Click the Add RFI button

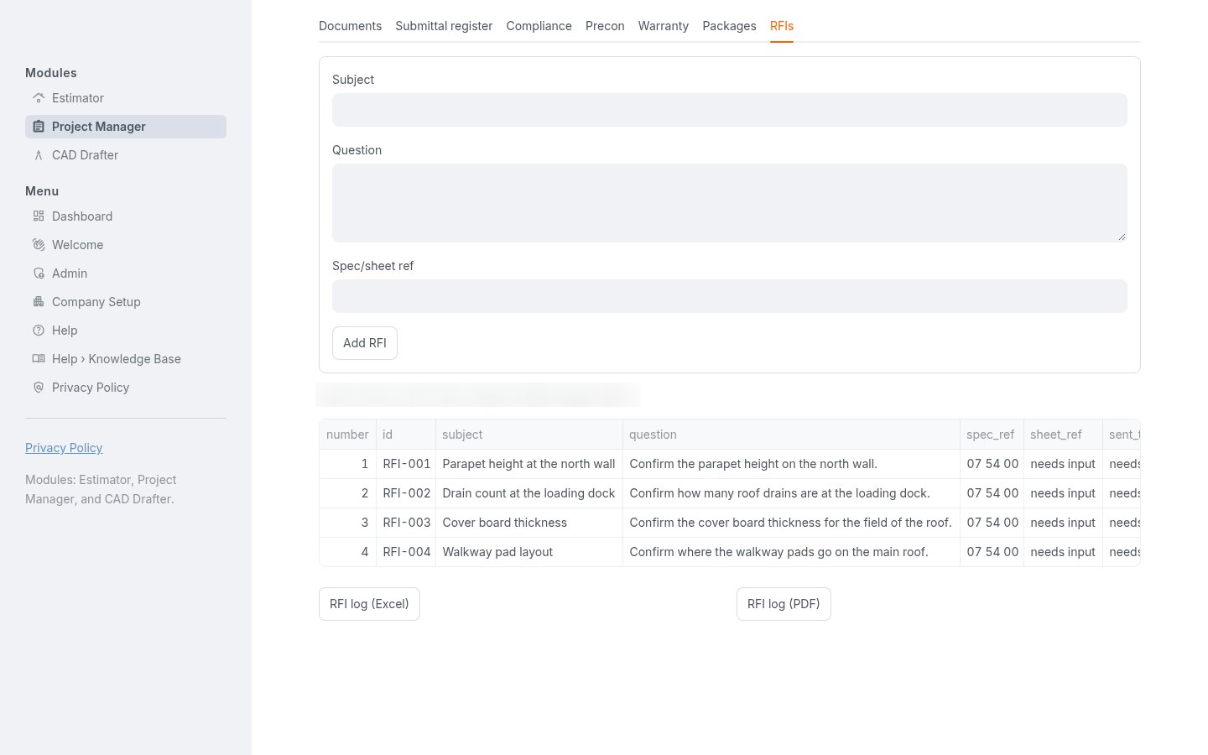365,343
